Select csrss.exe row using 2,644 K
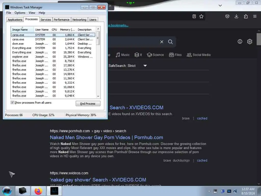 (53, 39)
